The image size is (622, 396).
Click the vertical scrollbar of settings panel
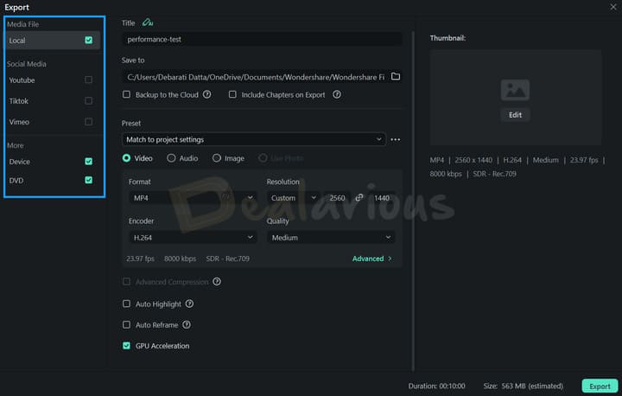coord(413,201)
